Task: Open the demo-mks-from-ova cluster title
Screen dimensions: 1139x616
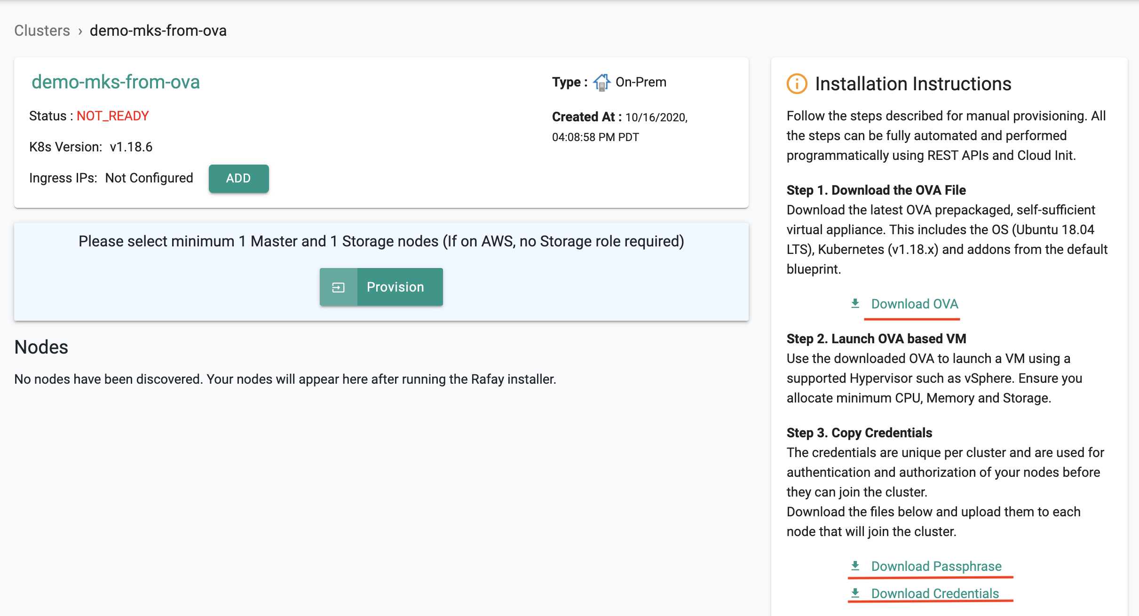Action: [116, 82]
